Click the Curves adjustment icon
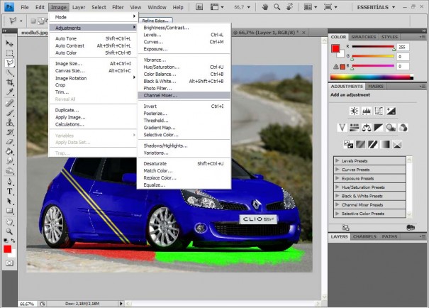Screen dimensions: 429x308 click(x=379, y=111)
